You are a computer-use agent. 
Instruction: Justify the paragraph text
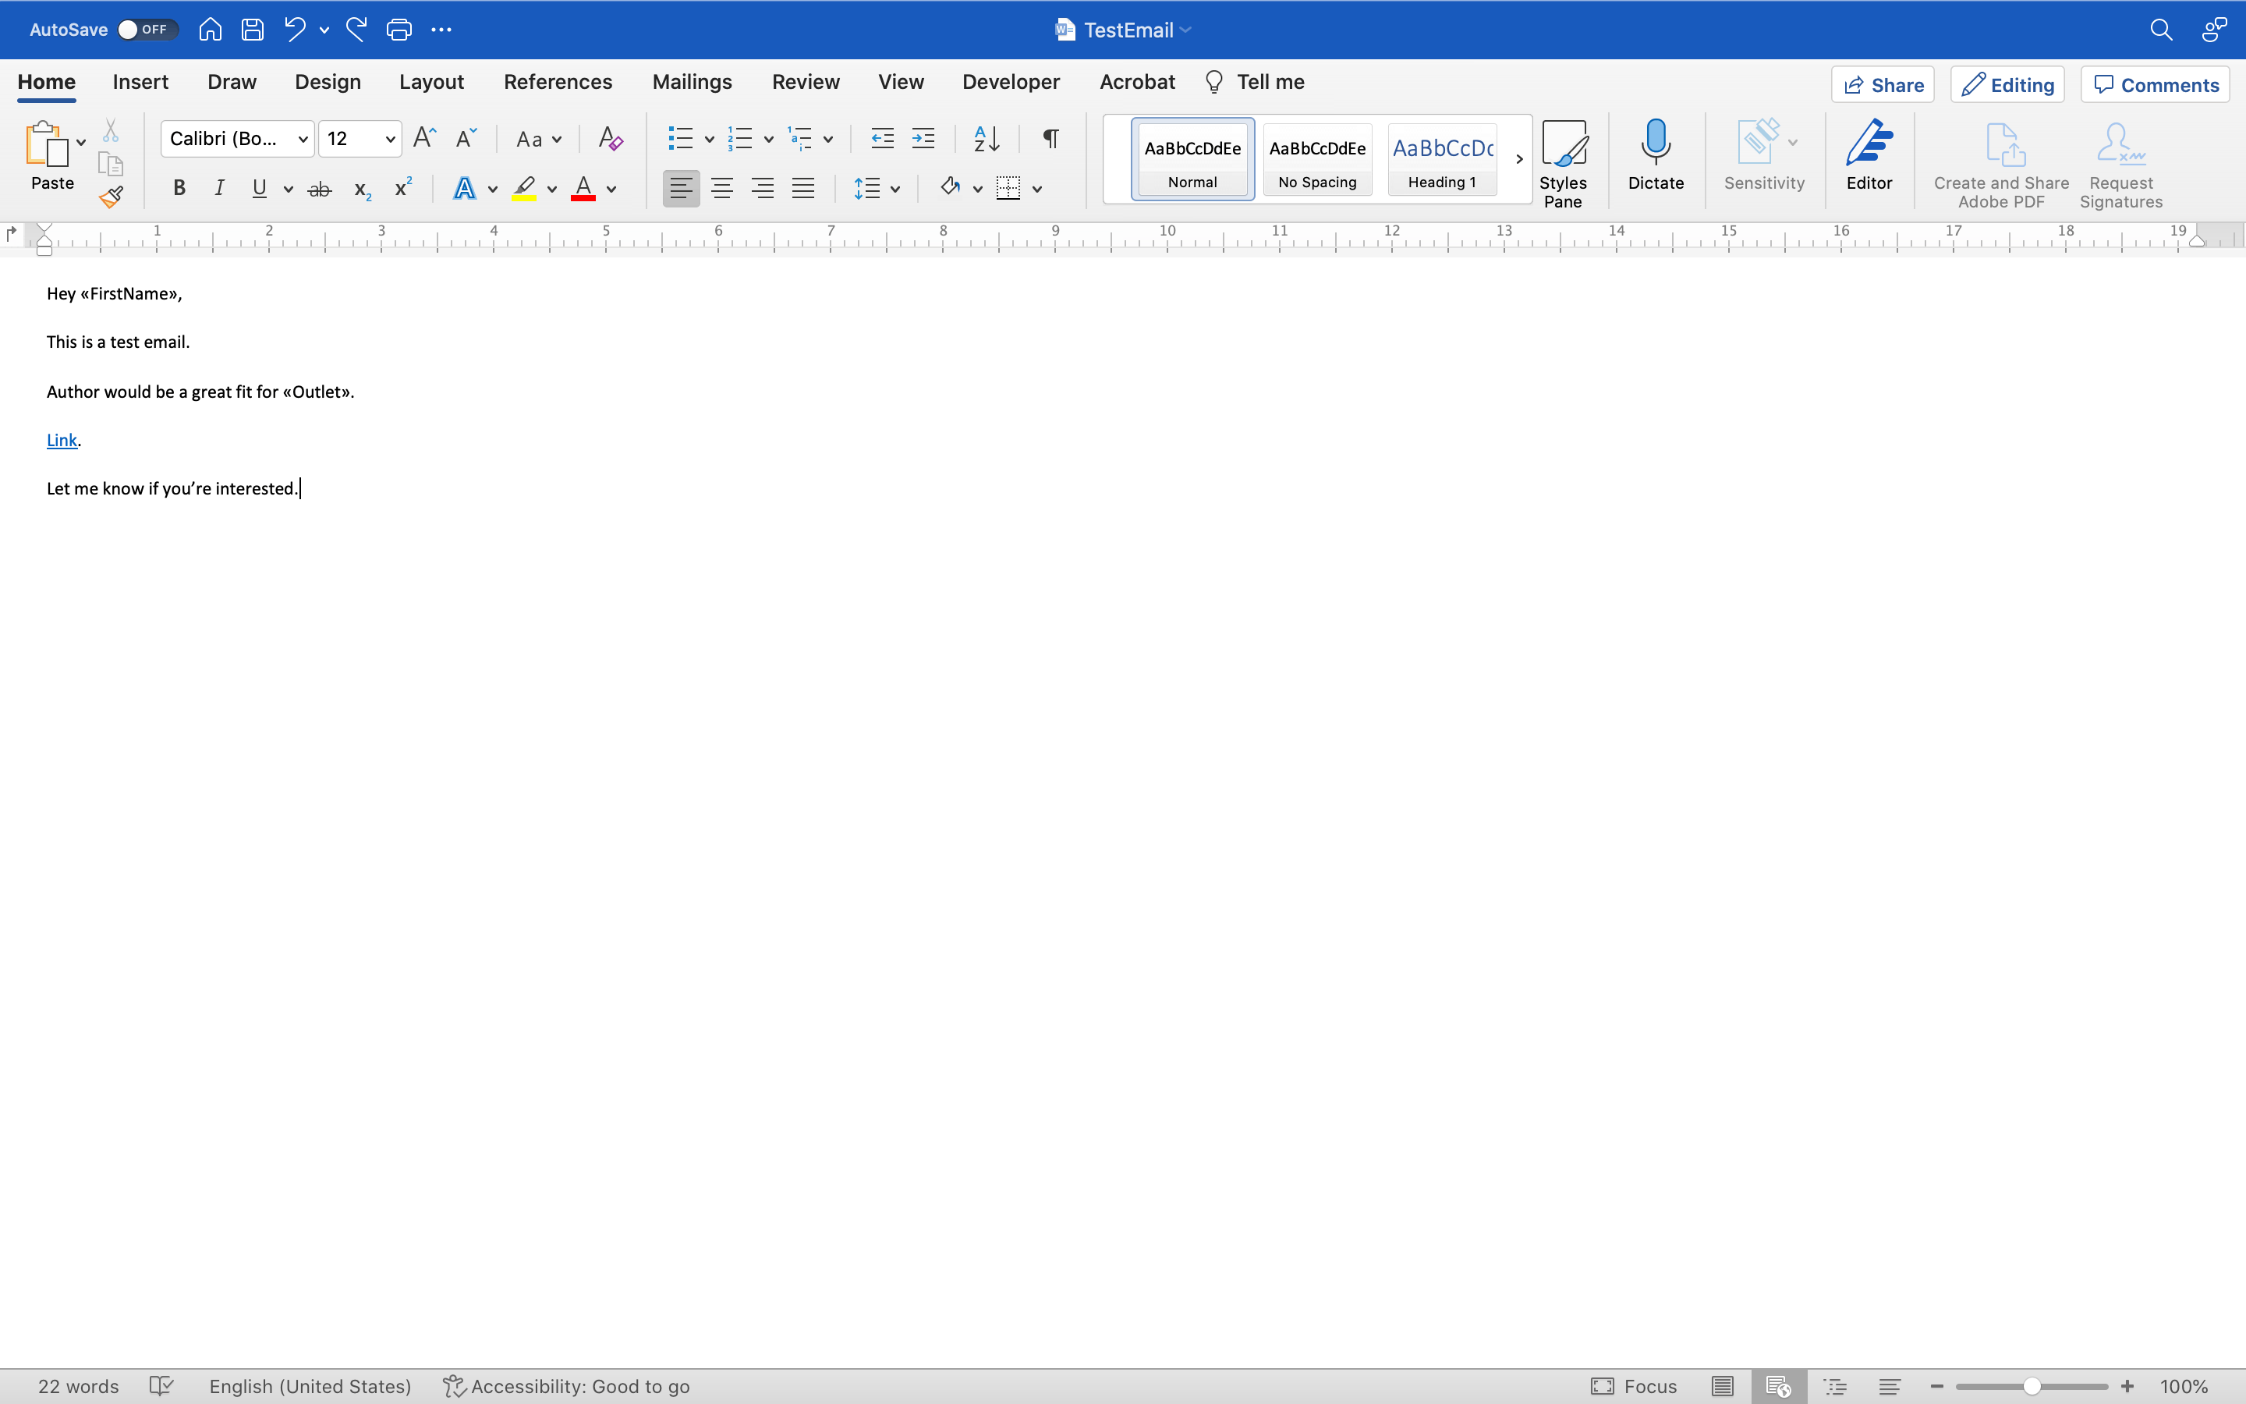click(802, 189)
